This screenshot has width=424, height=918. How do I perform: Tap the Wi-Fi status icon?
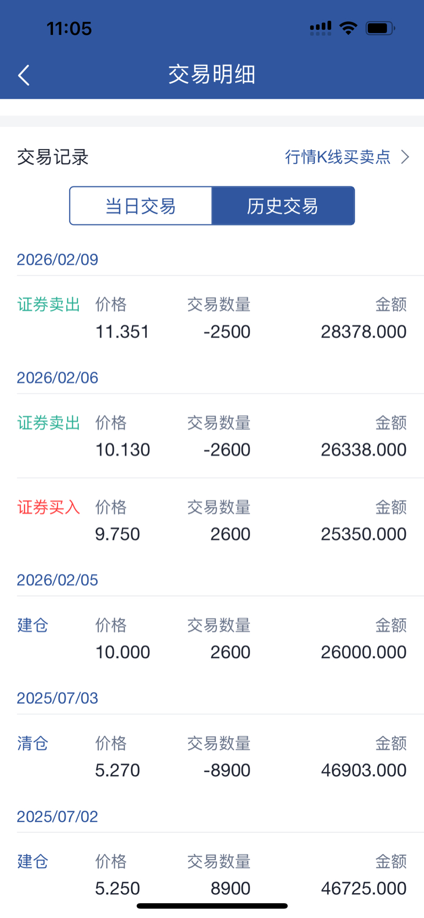click(348, 28)
